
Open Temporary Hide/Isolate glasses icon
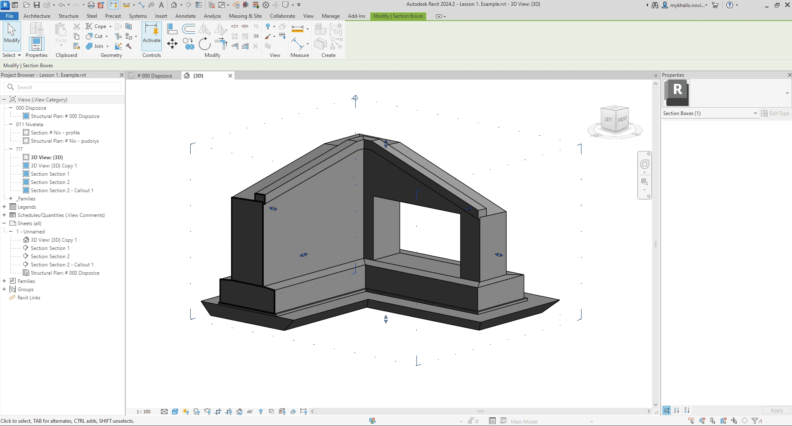(x=250, y=412)
